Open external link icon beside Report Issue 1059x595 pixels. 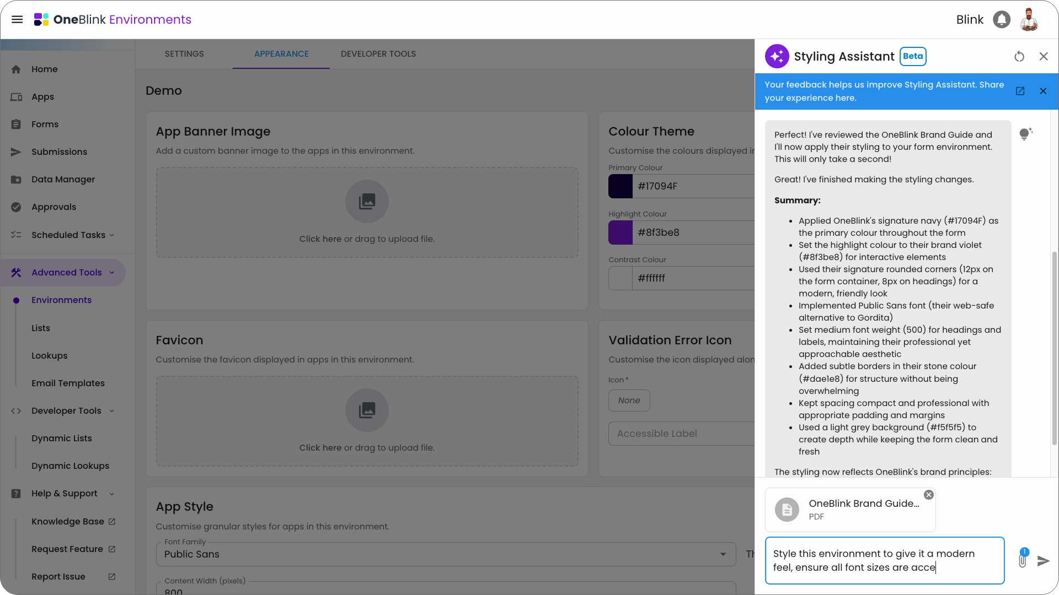click(112, 576)
